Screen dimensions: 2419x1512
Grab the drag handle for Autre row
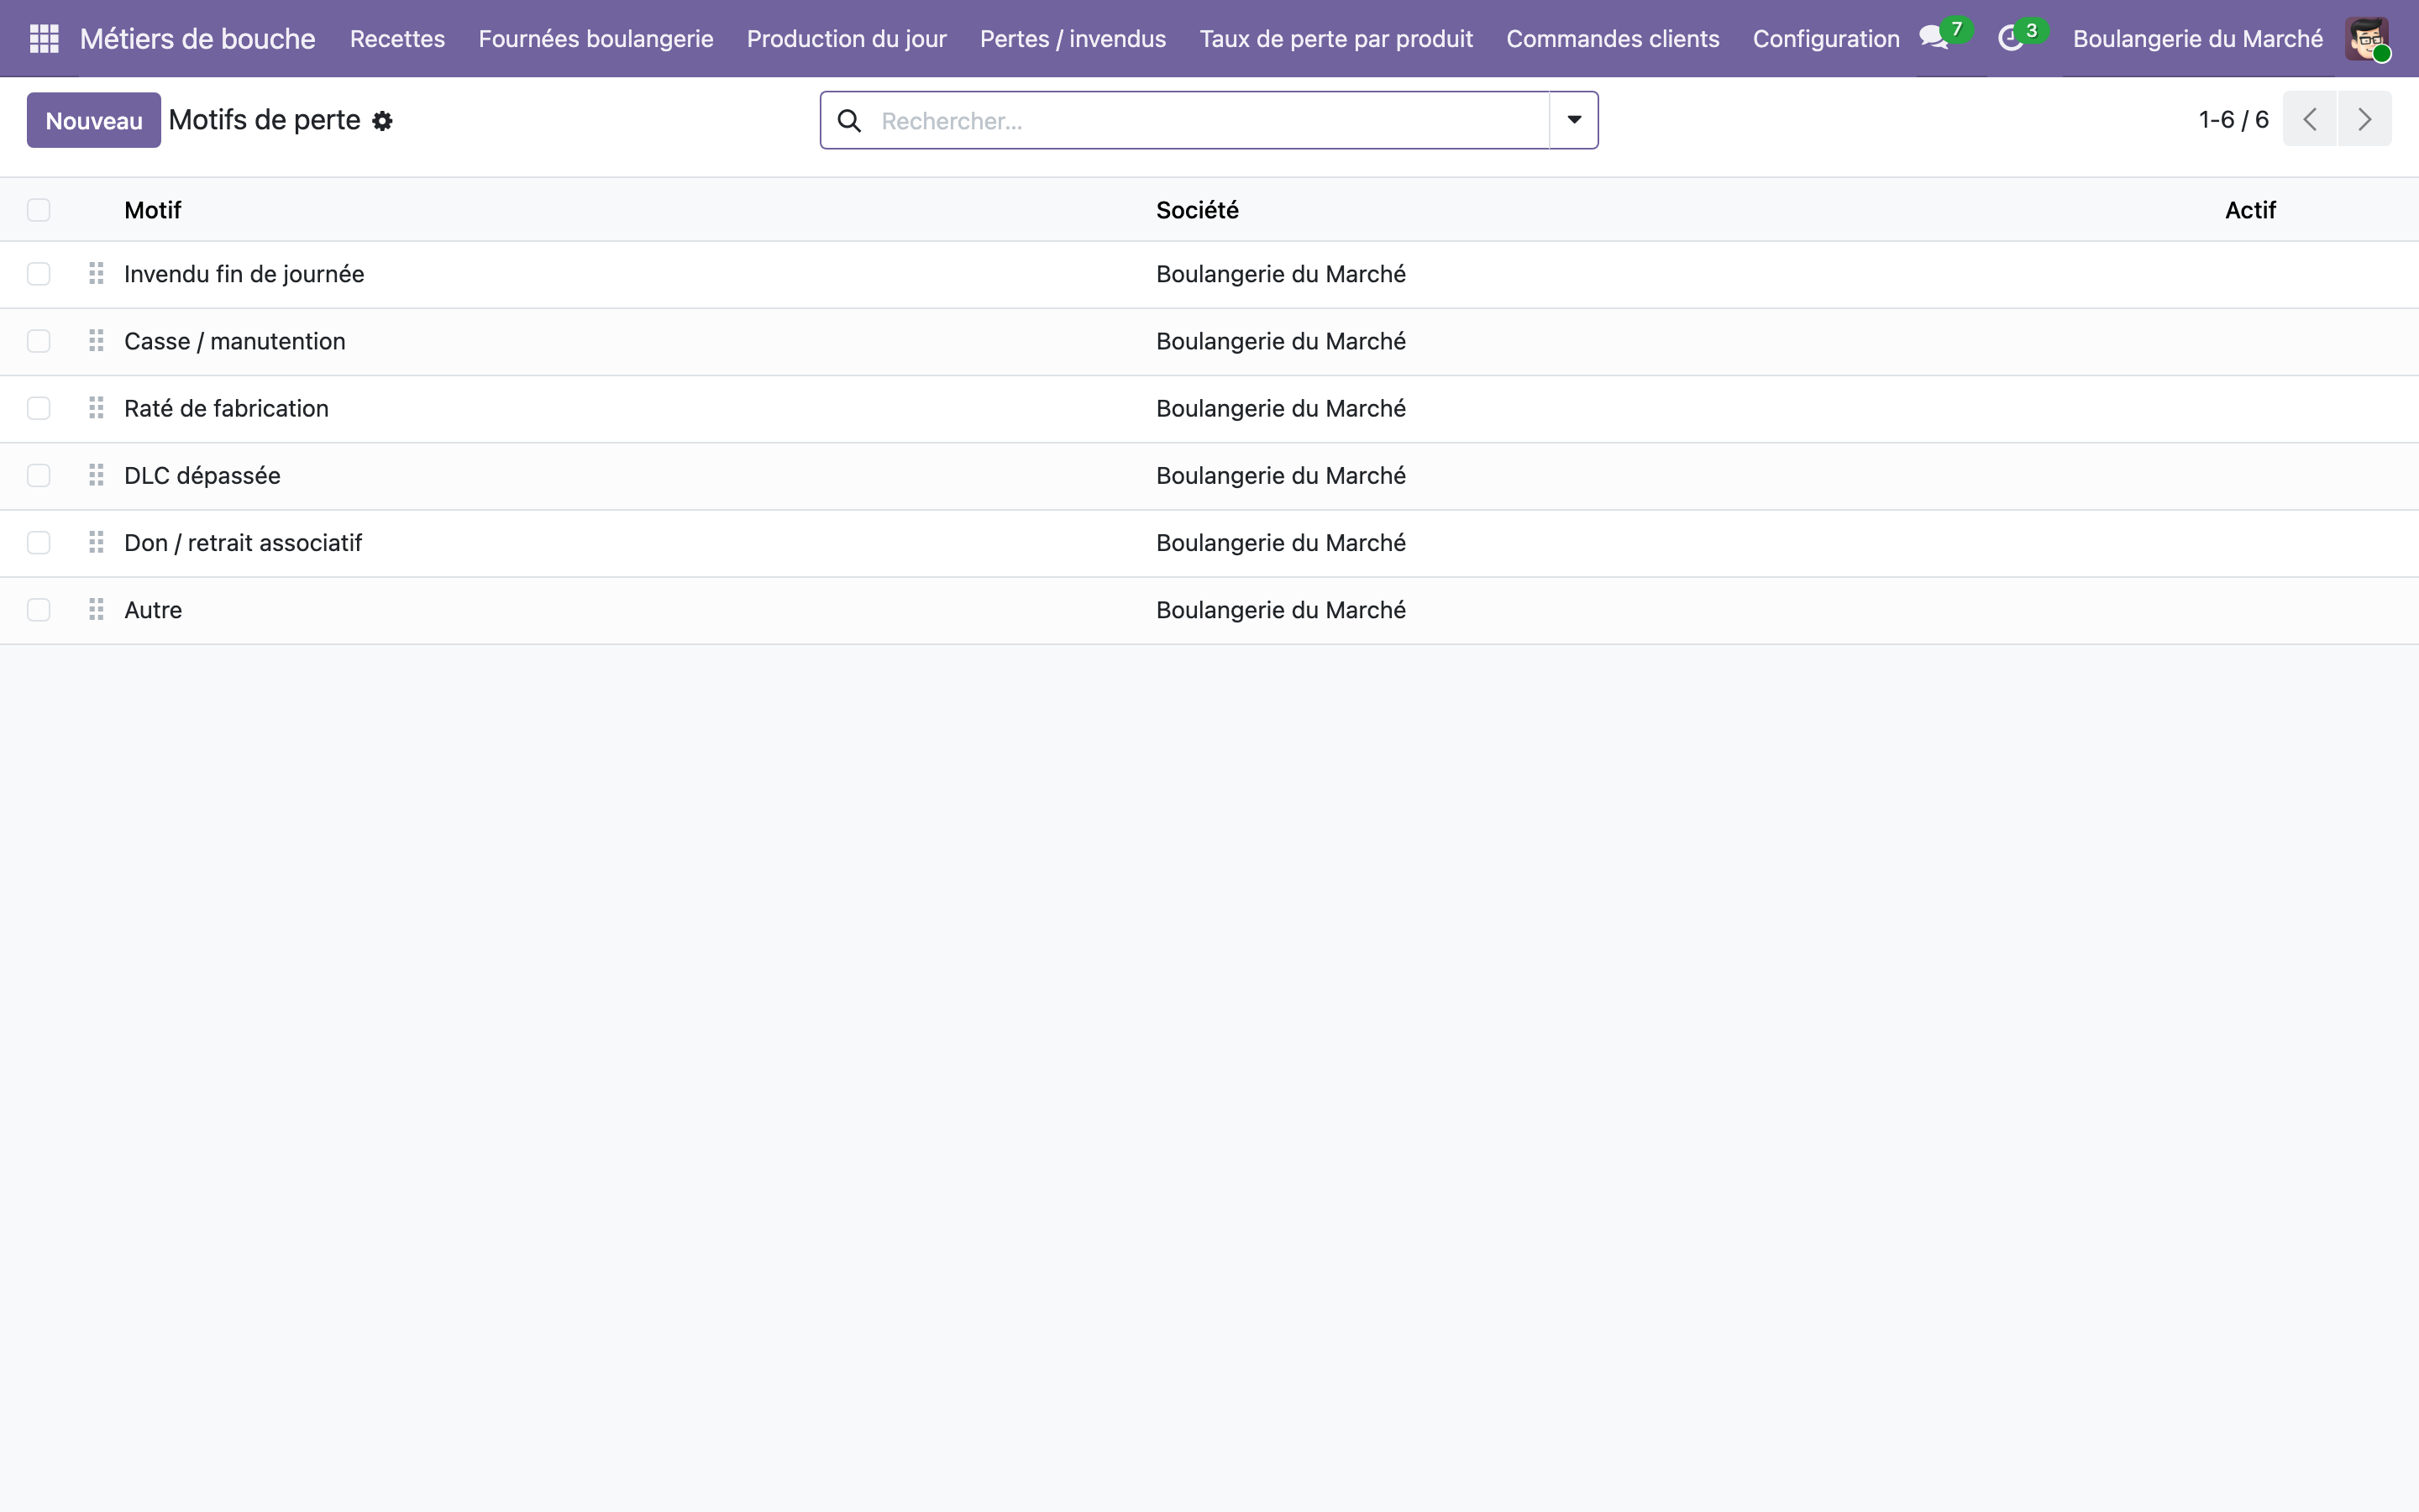pyautogui.click(x=96, y=609)
